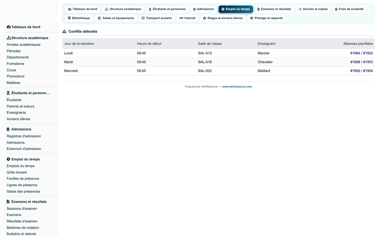Open the Bibliothèque tab
382x236 pixels.
coord(79,18)
